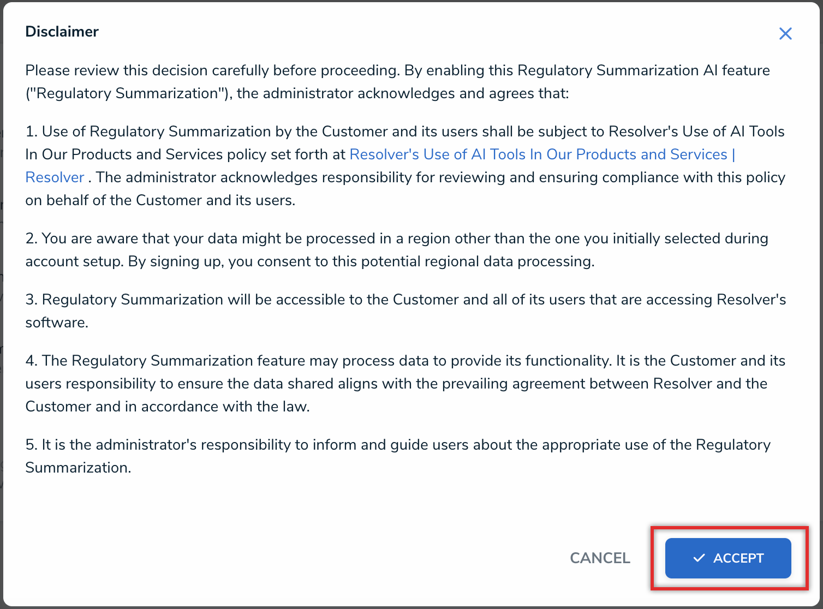Viewport: 823px width, 609px height.
Task: Click the first line of clause 2
Action: tap(396, 238)
